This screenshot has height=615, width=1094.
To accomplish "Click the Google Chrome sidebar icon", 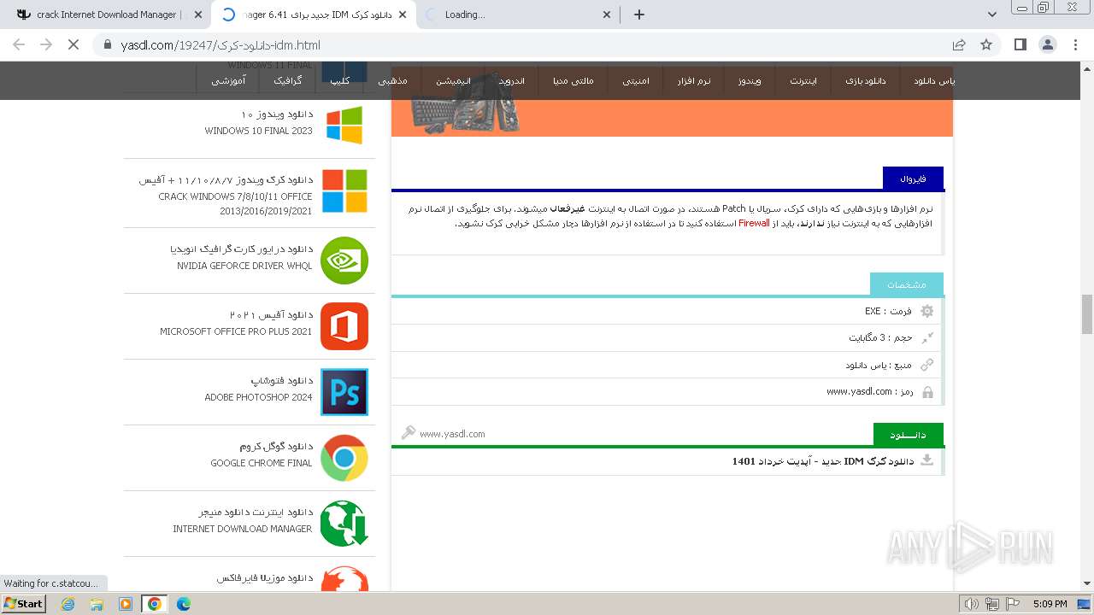I will click(x=344, y=458).
